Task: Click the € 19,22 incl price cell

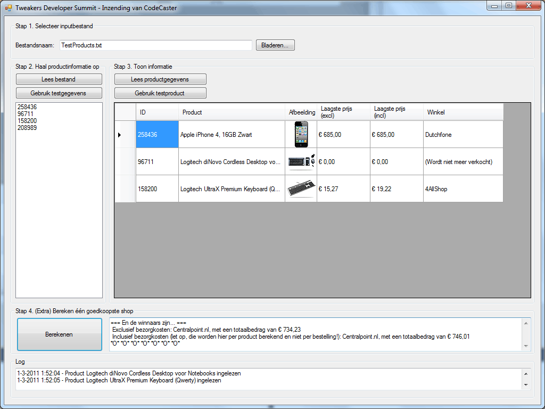Action: pos(397,189)
